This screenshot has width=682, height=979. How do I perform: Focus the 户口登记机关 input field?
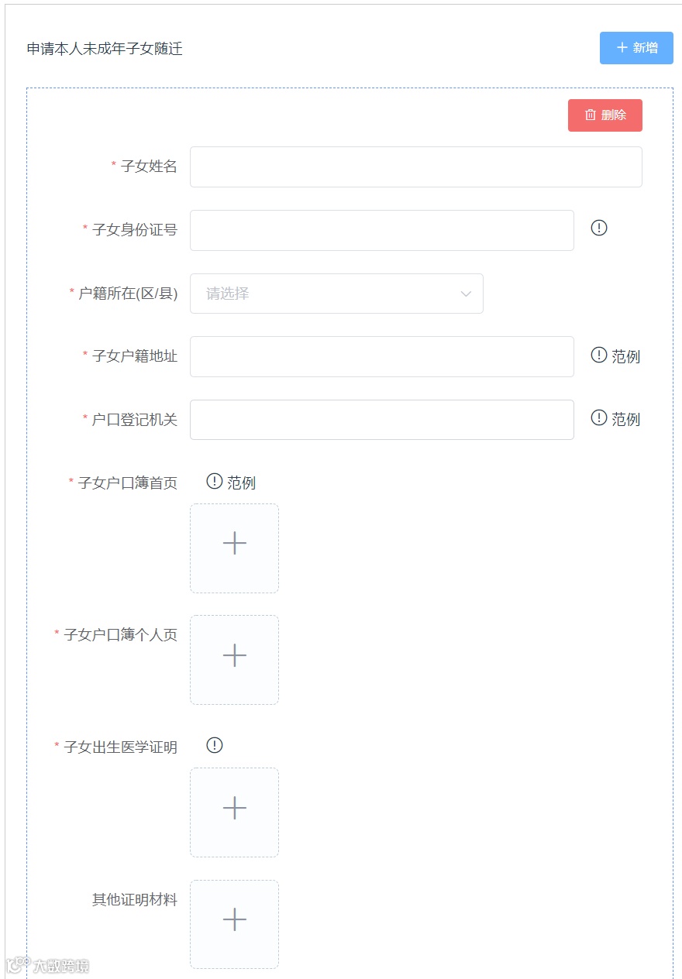point(381,420)
